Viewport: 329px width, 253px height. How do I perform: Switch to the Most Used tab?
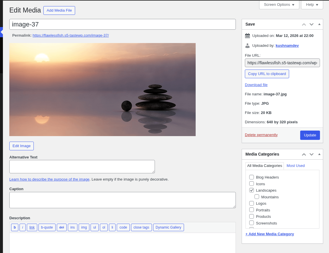pyautogui.click(x=296, y=165)
